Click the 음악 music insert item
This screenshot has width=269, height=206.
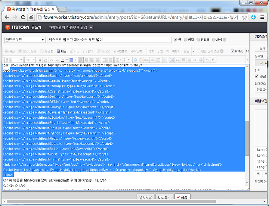[x=88, y=51]
